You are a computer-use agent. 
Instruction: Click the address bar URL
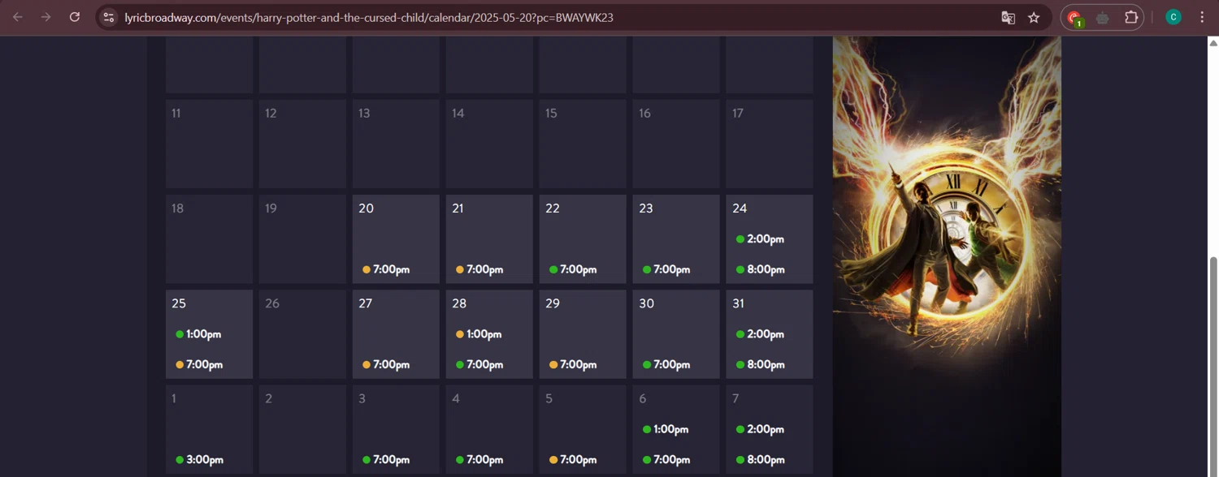coord(368,17)
